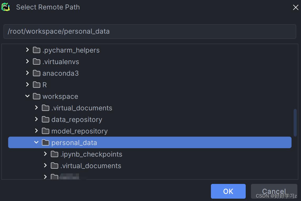Screen dimensions: 301x201
Task: Click the folder icon beside anaconda3
Action: 36,73
